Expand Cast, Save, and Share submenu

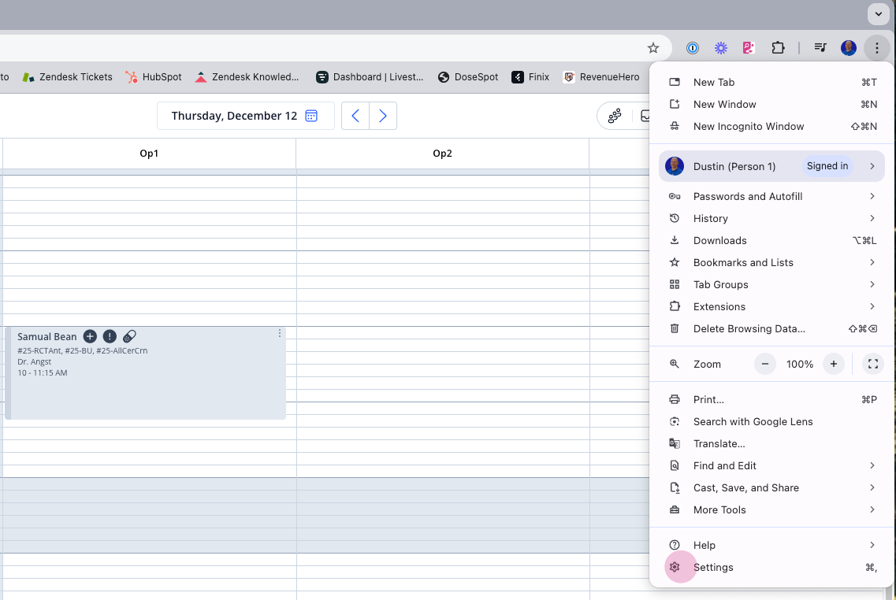coord(771,488)
